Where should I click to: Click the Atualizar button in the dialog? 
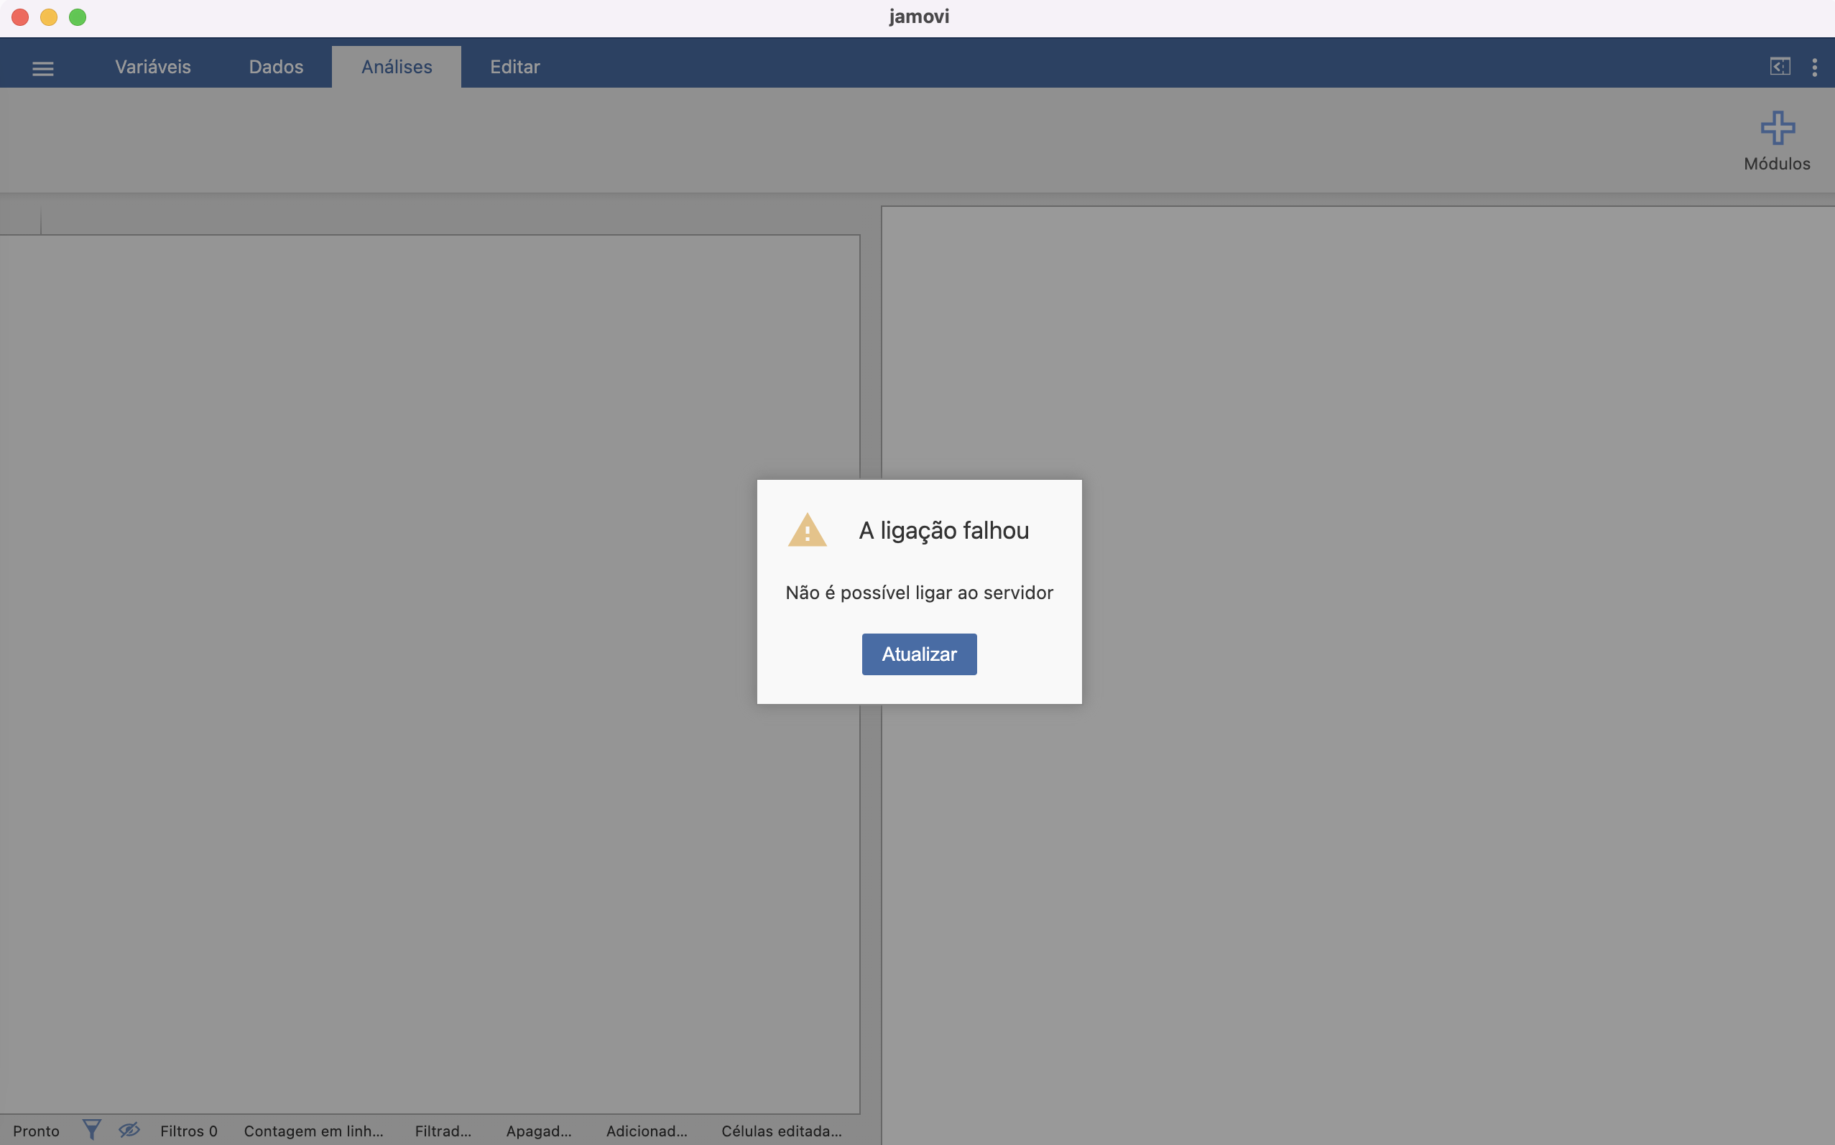[920, 653]
